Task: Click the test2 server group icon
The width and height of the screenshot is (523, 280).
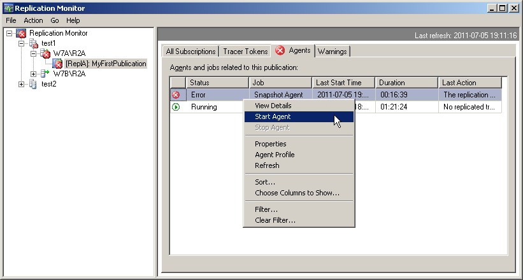Action: click(x=33, y=84)
